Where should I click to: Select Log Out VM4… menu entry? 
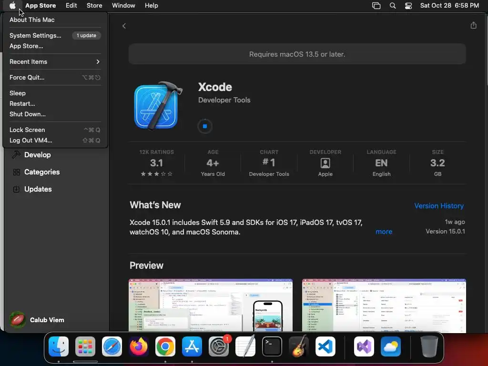(55, 140)
